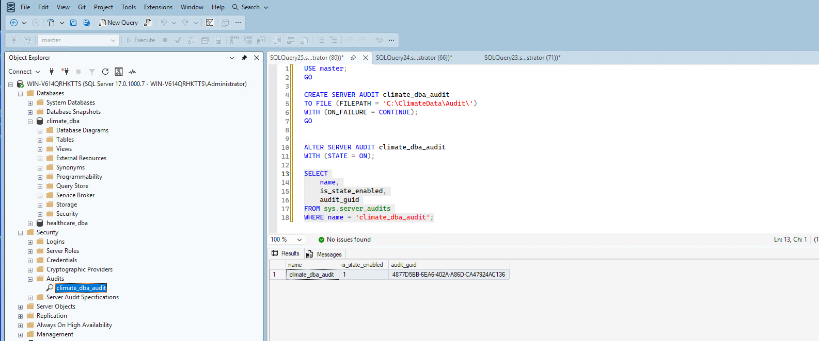The image size is (819, 341).
Task: Click the query from file icon beside New Query
Action: click(148, 23)
